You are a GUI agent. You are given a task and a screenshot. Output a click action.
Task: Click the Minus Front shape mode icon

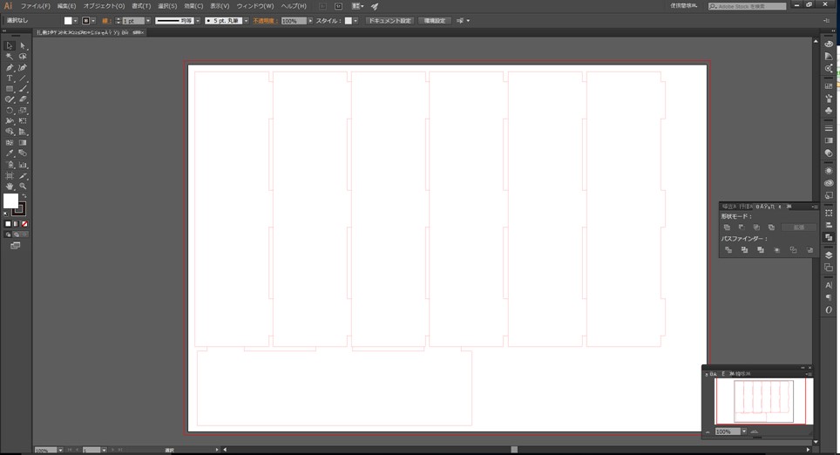(x=742, y=227)
